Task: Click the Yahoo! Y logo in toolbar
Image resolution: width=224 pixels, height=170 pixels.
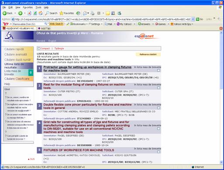Action: point(6,24)
